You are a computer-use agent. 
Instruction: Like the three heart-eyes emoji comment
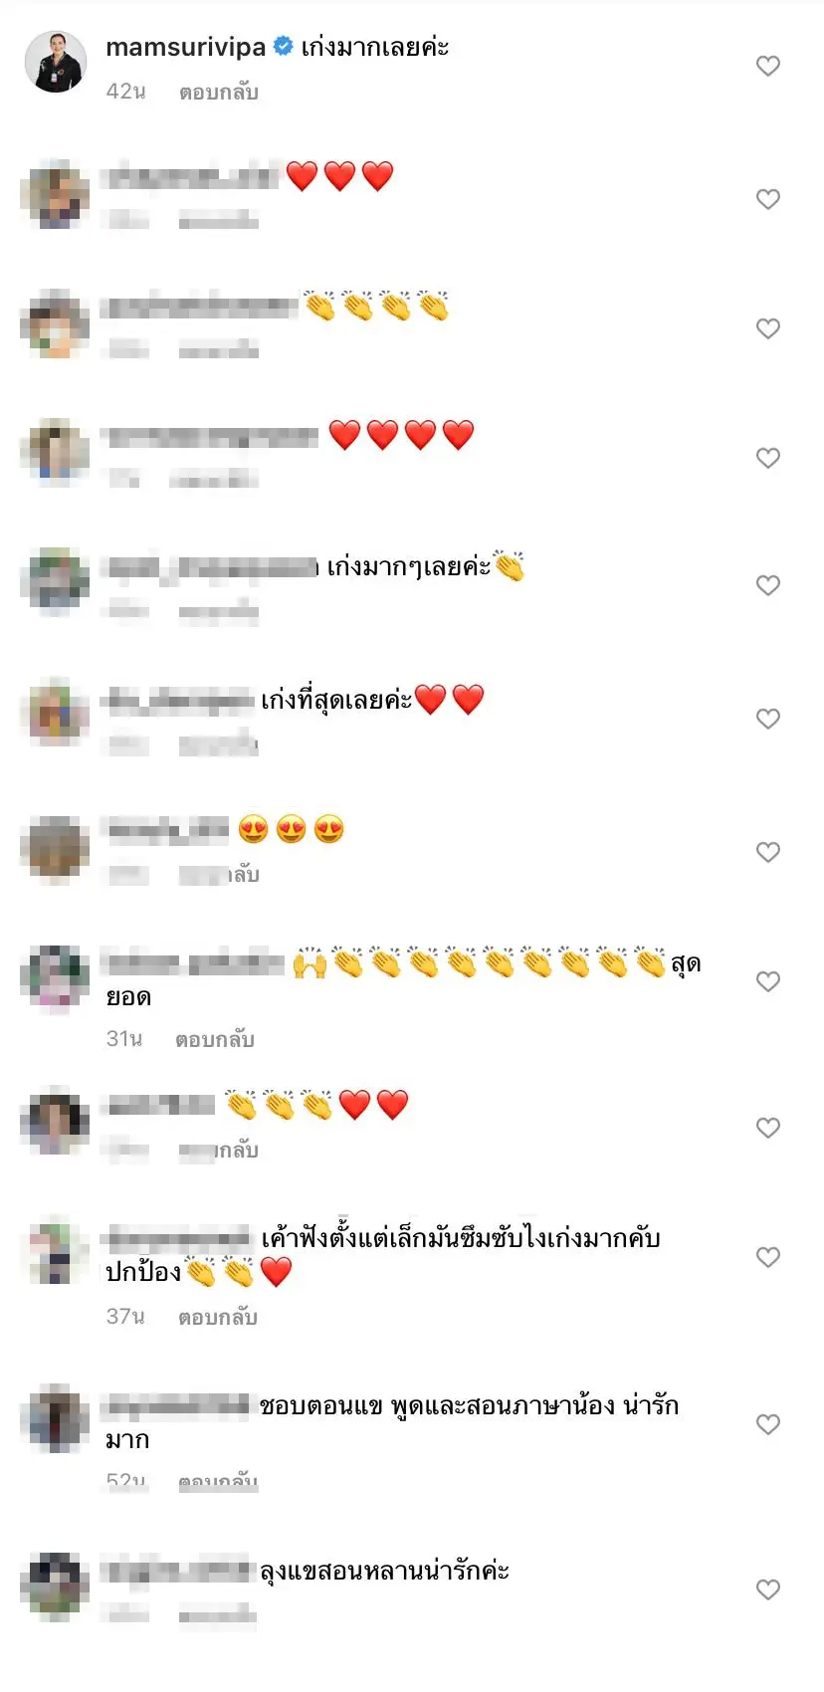coord(767,852)
